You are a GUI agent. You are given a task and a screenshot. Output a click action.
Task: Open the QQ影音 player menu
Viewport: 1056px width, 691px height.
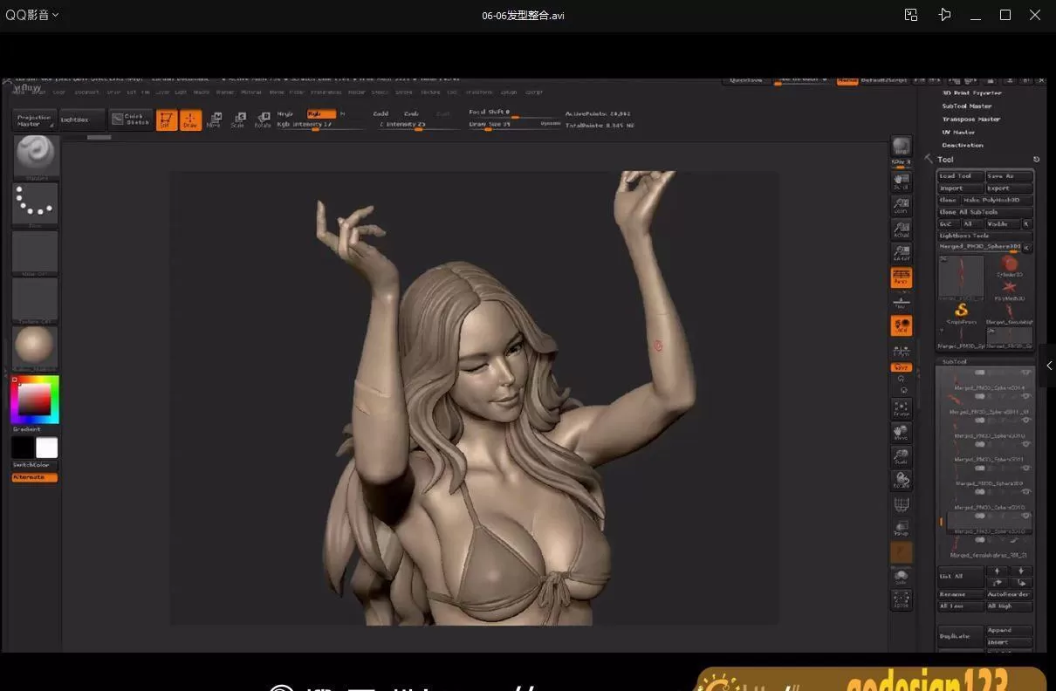pyautogui.click(x=31, y=15)
